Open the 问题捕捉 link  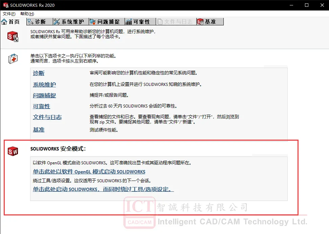coord(44,96)
